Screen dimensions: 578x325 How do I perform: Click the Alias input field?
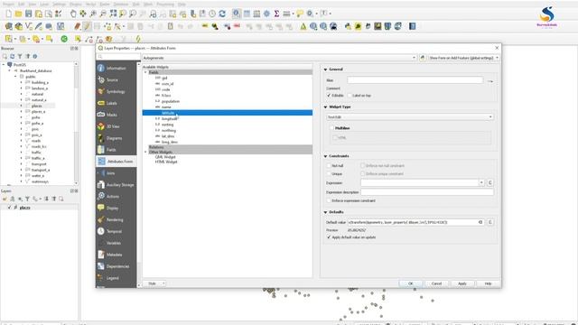[415, 80]
